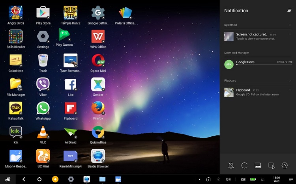Image resolution: width=296 pixels, height=184 pixels.
Task: Open Quickoffice
Action: [x=98, y=132]
